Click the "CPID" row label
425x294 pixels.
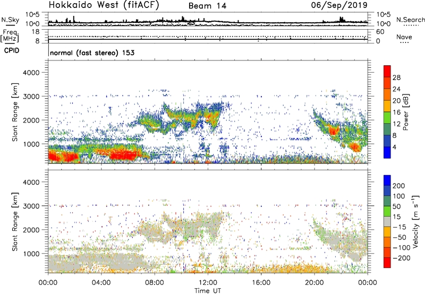[x=12, y=50]
